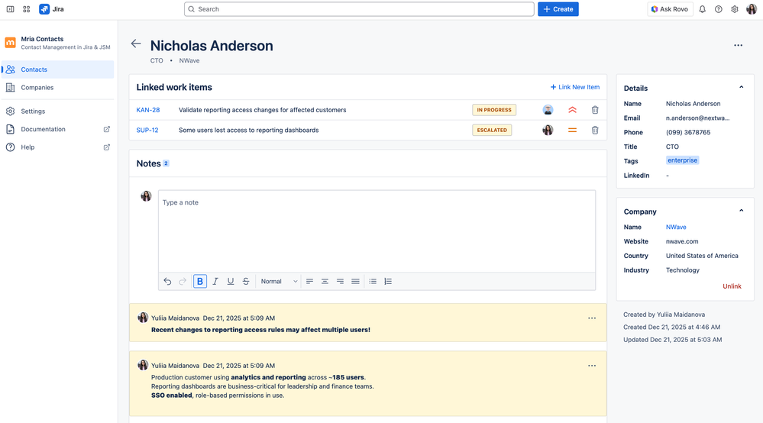Toggle bold formatting
The width and height of the screenshot is (763, 423).
pyautogui.click(x=200, y=282)
